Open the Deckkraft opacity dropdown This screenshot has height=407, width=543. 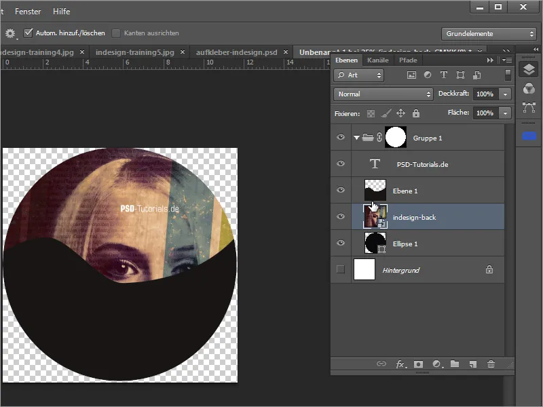(x=504, y=94)
